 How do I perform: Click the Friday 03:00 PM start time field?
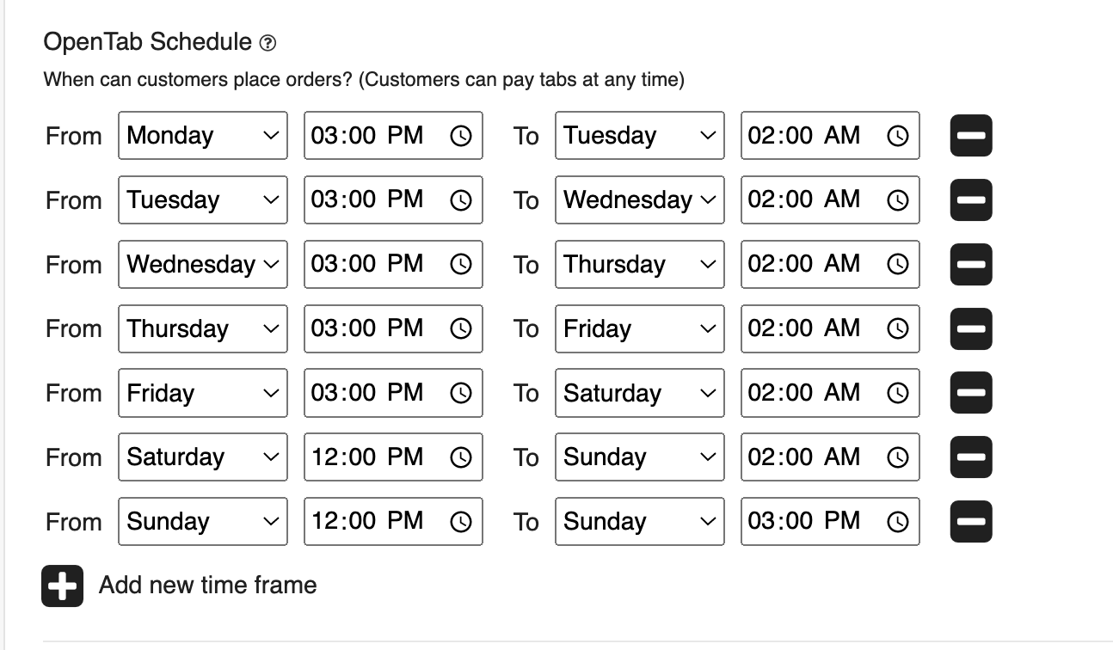click(393, 393)
